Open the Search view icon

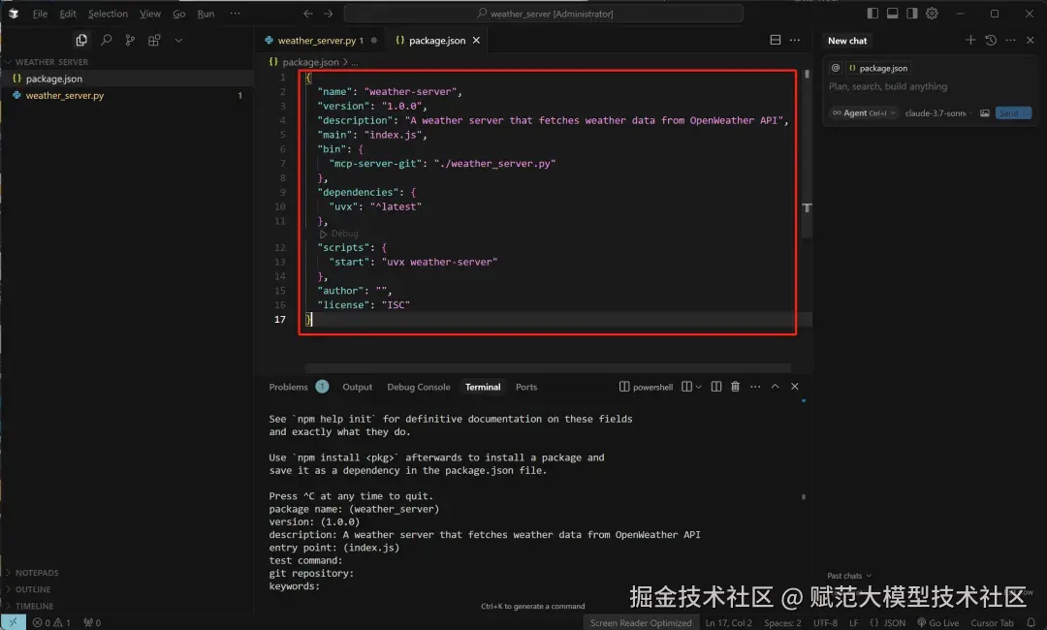tap(106, 40)
